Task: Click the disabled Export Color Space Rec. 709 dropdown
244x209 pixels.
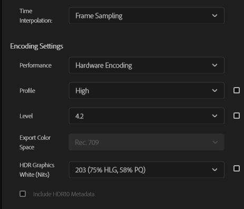Action: (147, 142)
